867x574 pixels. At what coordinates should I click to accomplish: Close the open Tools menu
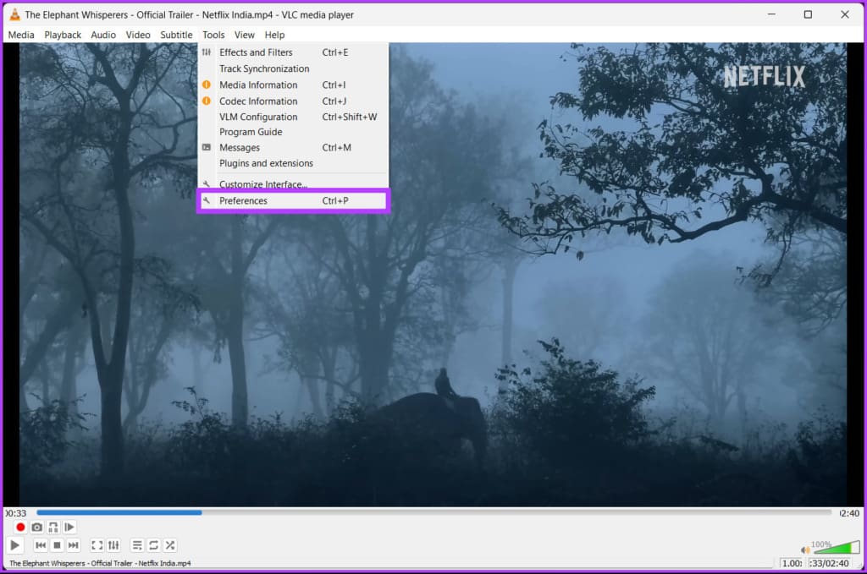[x=213, y=35]
